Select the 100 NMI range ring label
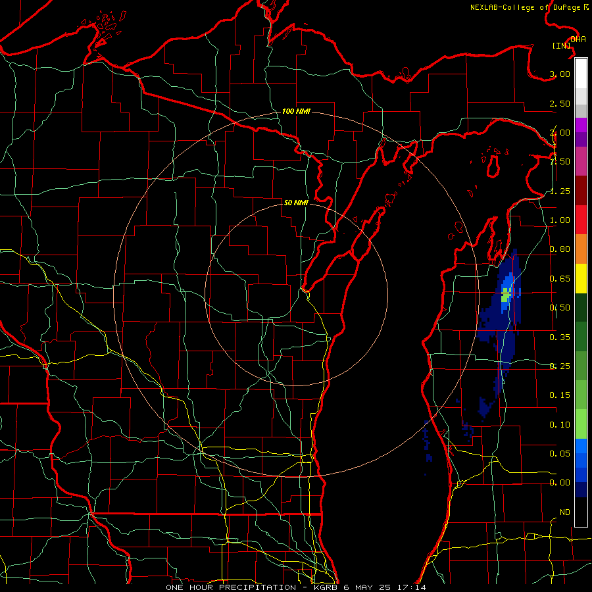 pyautogui.click(x=296, y=111)
